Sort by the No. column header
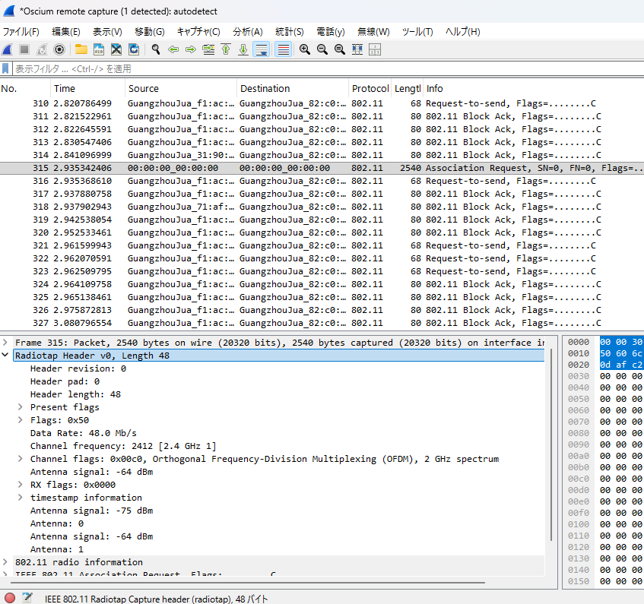The height and width of the screenshot is (604, 644). [25, 89]
